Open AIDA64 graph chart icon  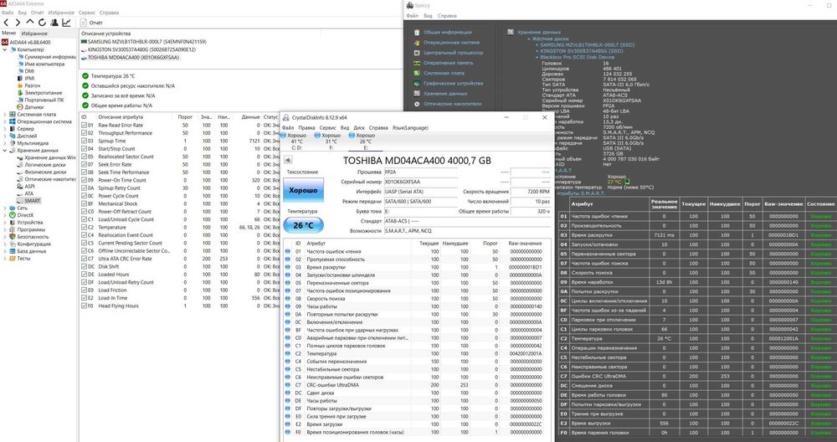click(x=66, y=23)
